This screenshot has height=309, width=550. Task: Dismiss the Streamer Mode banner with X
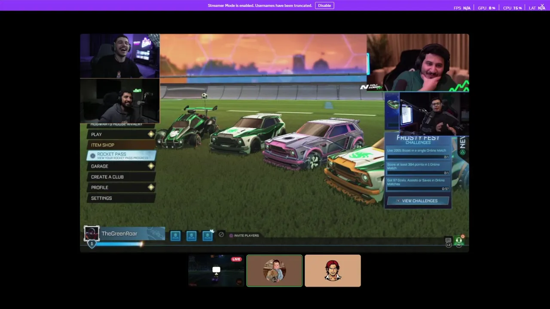(x=542, y=6)
